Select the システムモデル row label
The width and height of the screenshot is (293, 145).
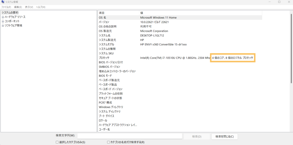pyautogui.click(x=106, y=44)
